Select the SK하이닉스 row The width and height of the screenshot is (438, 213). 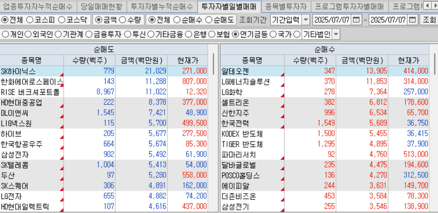coord(104,71)
